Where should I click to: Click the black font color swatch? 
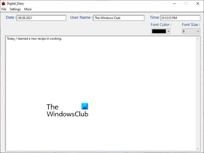point(159,31)
